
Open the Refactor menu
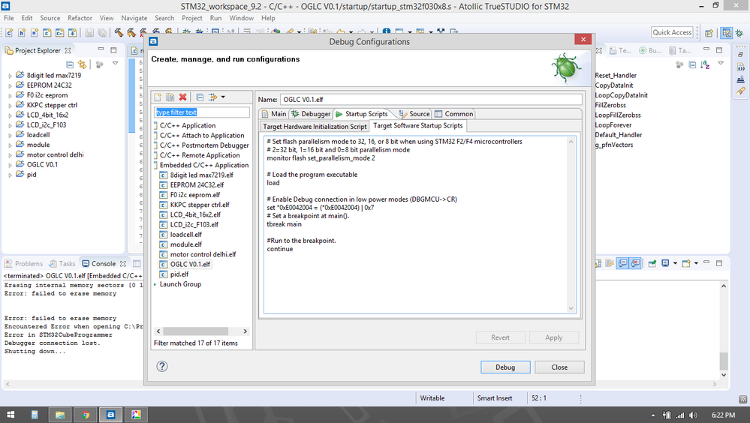tap(80, 18)
